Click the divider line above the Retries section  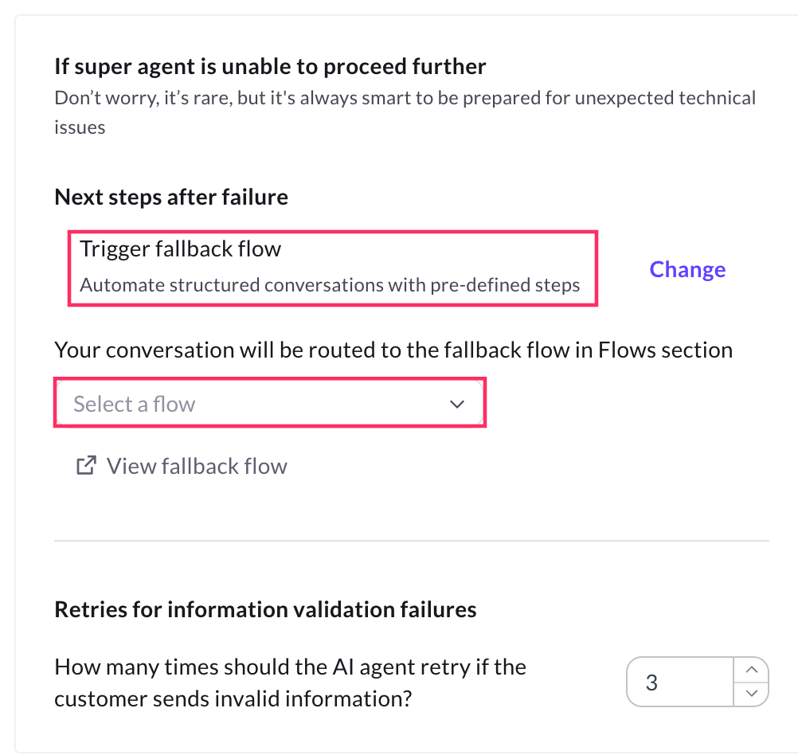(x=411, y=542)
